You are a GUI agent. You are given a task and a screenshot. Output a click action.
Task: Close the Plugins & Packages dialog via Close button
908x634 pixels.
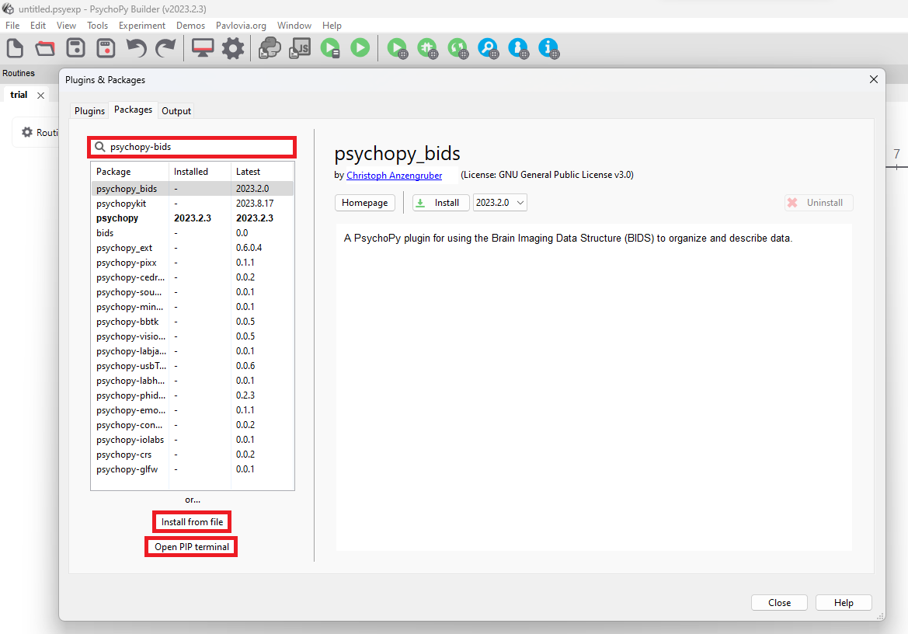[779, 603]
